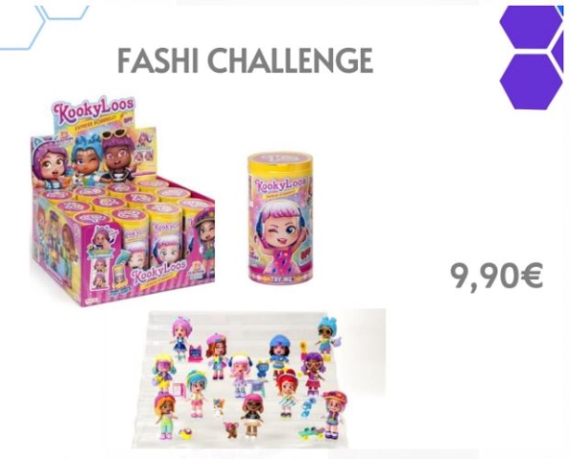Select the blue-haired doll at top right
This screenshot has width=570, height=459.
(x=327, y=336)
